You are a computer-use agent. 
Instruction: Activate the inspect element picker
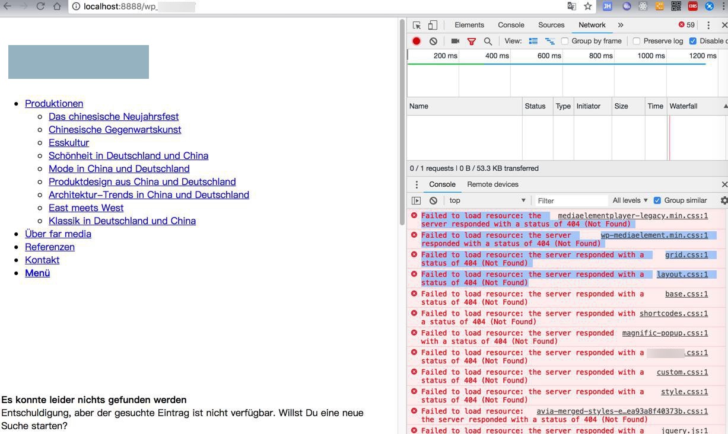(417, 25)
